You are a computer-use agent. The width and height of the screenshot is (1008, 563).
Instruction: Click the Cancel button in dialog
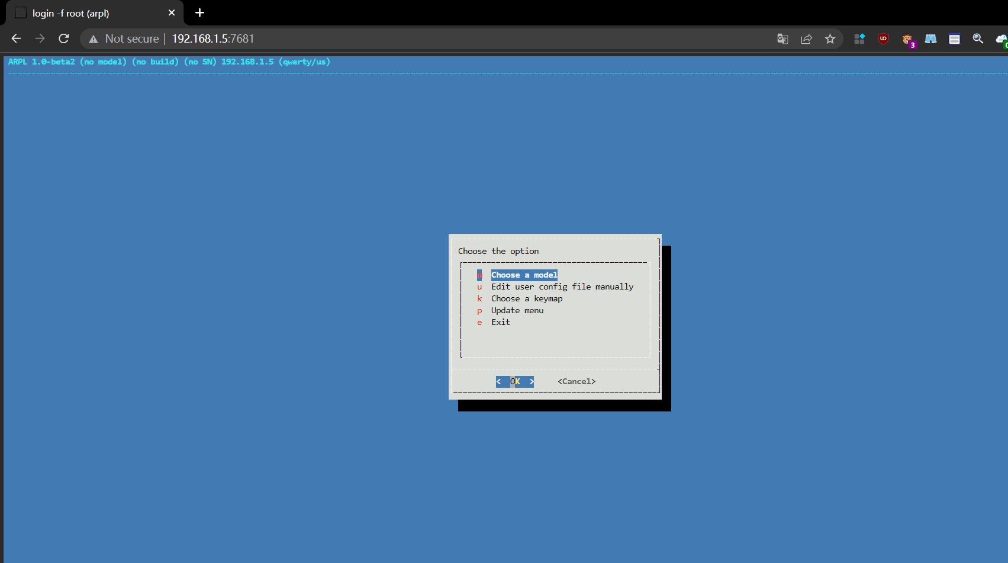coord(577,381)
